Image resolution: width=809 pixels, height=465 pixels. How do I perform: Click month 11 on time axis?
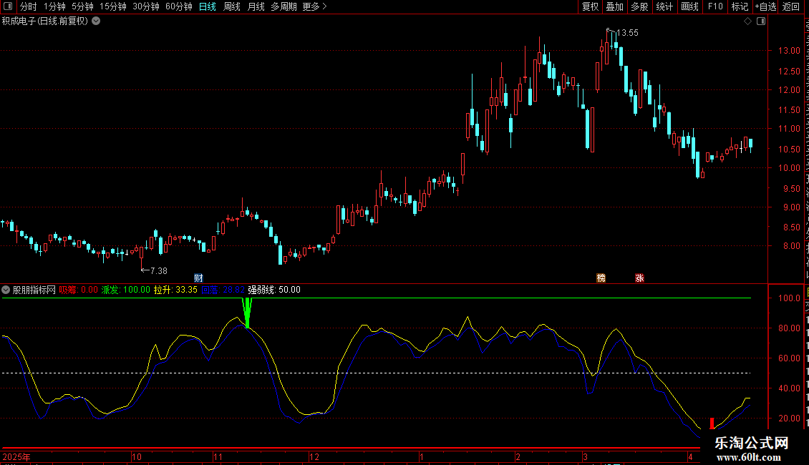point(218,456)
